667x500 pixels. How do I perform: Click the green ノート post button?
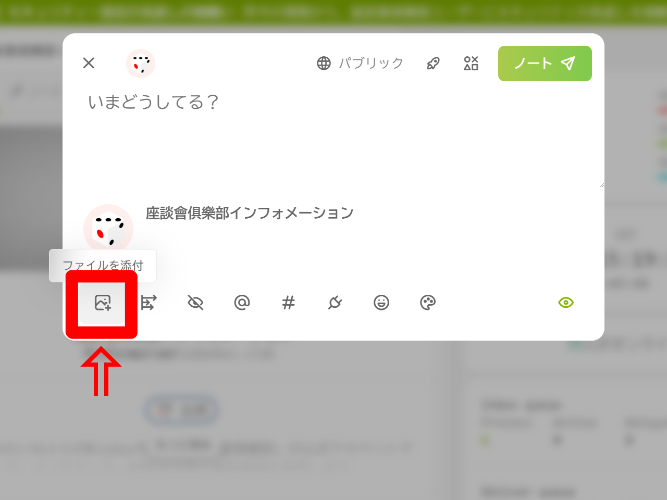(x=545, y=64)
